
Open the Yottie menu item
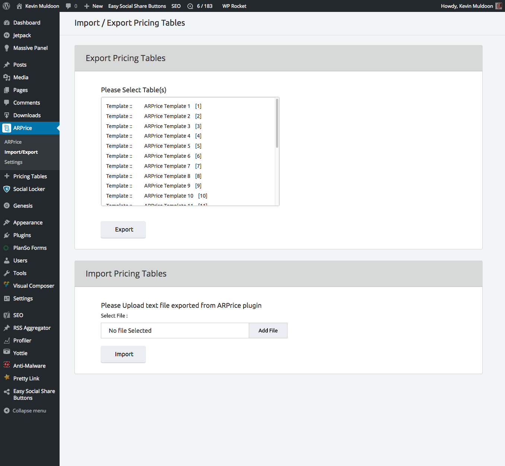click(30, 353)
